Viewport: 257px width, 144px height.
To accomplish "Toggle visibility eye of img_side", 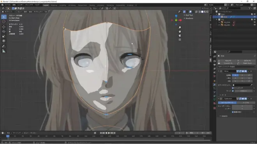I will [255, 25].
